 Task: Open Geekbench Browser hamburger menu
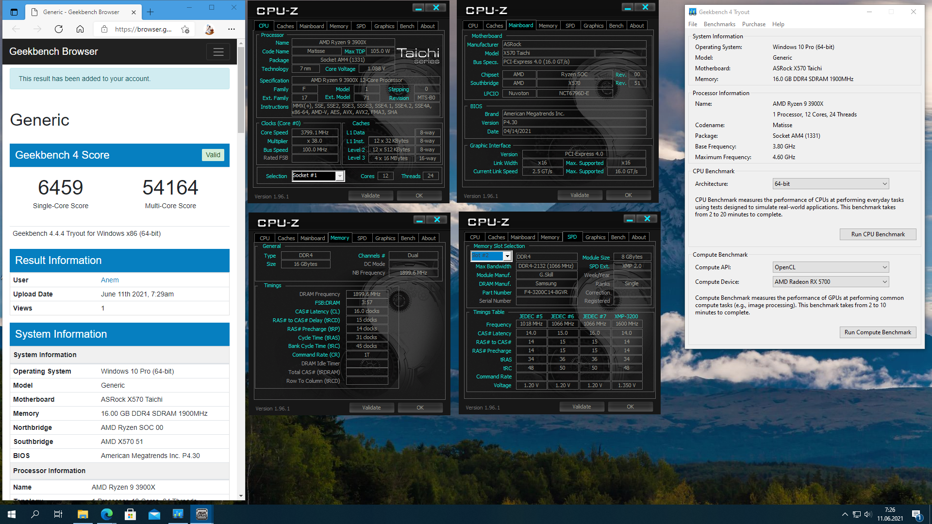pyautogui.click(x=218, y=52)
